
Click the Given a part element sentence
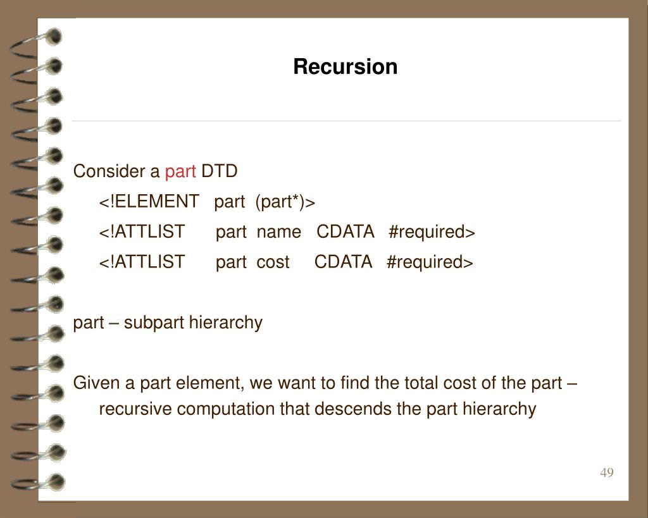pyautogui.click(x=325, y=383)
